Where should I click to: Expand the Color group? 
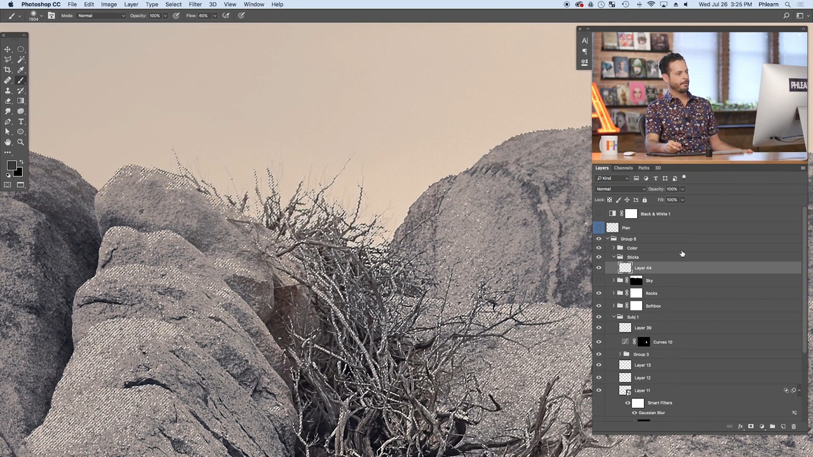tap(614, 248)
